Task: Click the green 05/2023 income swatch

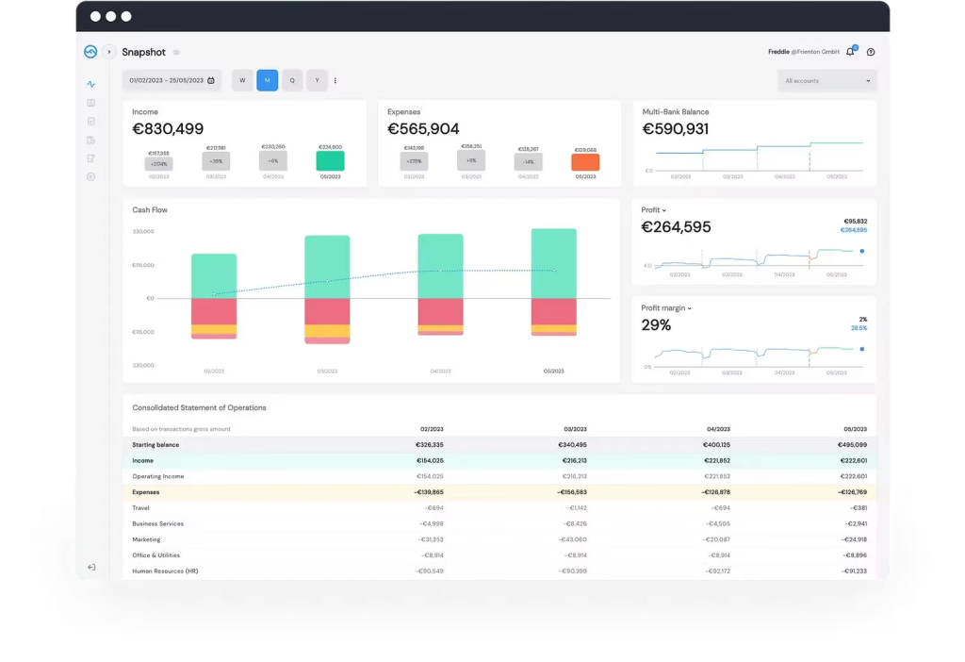Action: click(330, 161)
